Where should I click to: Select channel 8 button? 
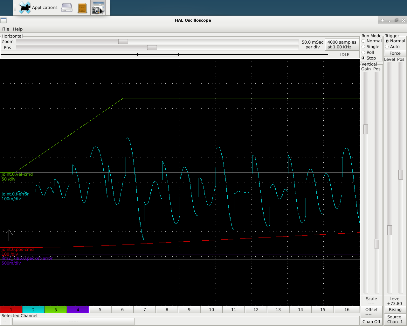(x=167, y=310)
